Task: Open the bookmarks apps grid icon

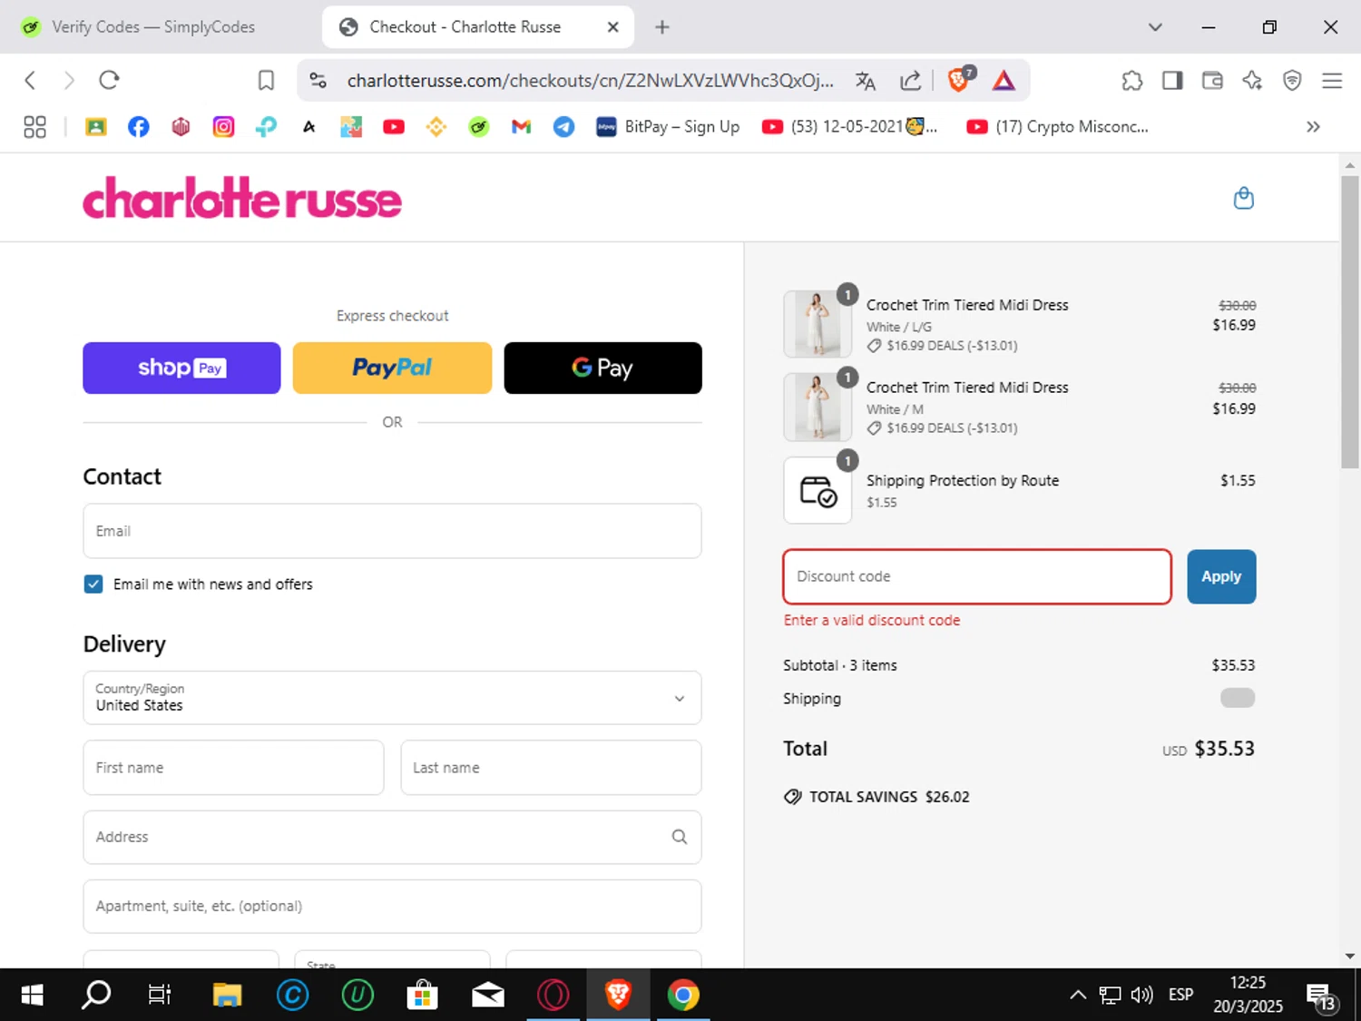Action: 34,127
